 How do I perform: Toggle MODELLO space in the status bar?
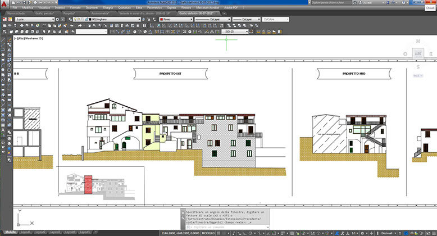pyautogui.click(x=208, y=232)
